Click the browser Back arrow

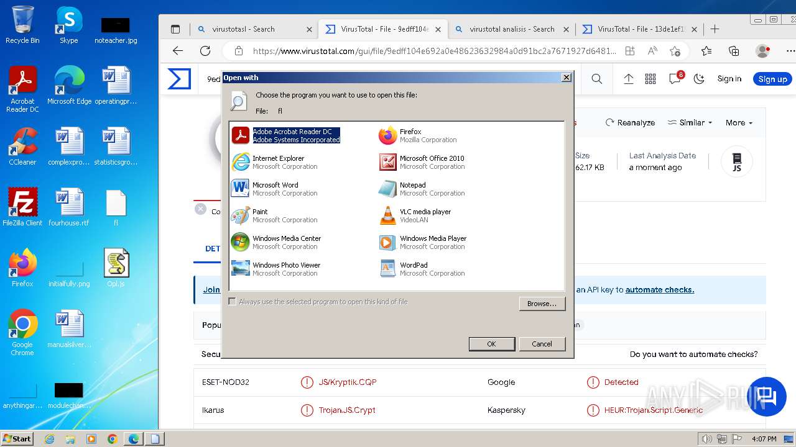178,51
